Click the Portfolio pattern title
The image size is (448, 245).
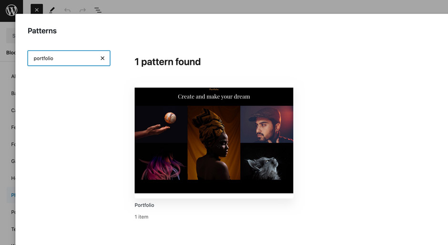pos(144,205)
